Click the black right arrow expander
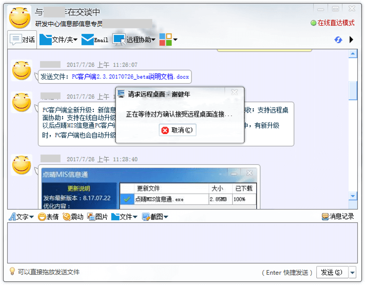Viewport: 365px width, 285px height. click(352, 40)
